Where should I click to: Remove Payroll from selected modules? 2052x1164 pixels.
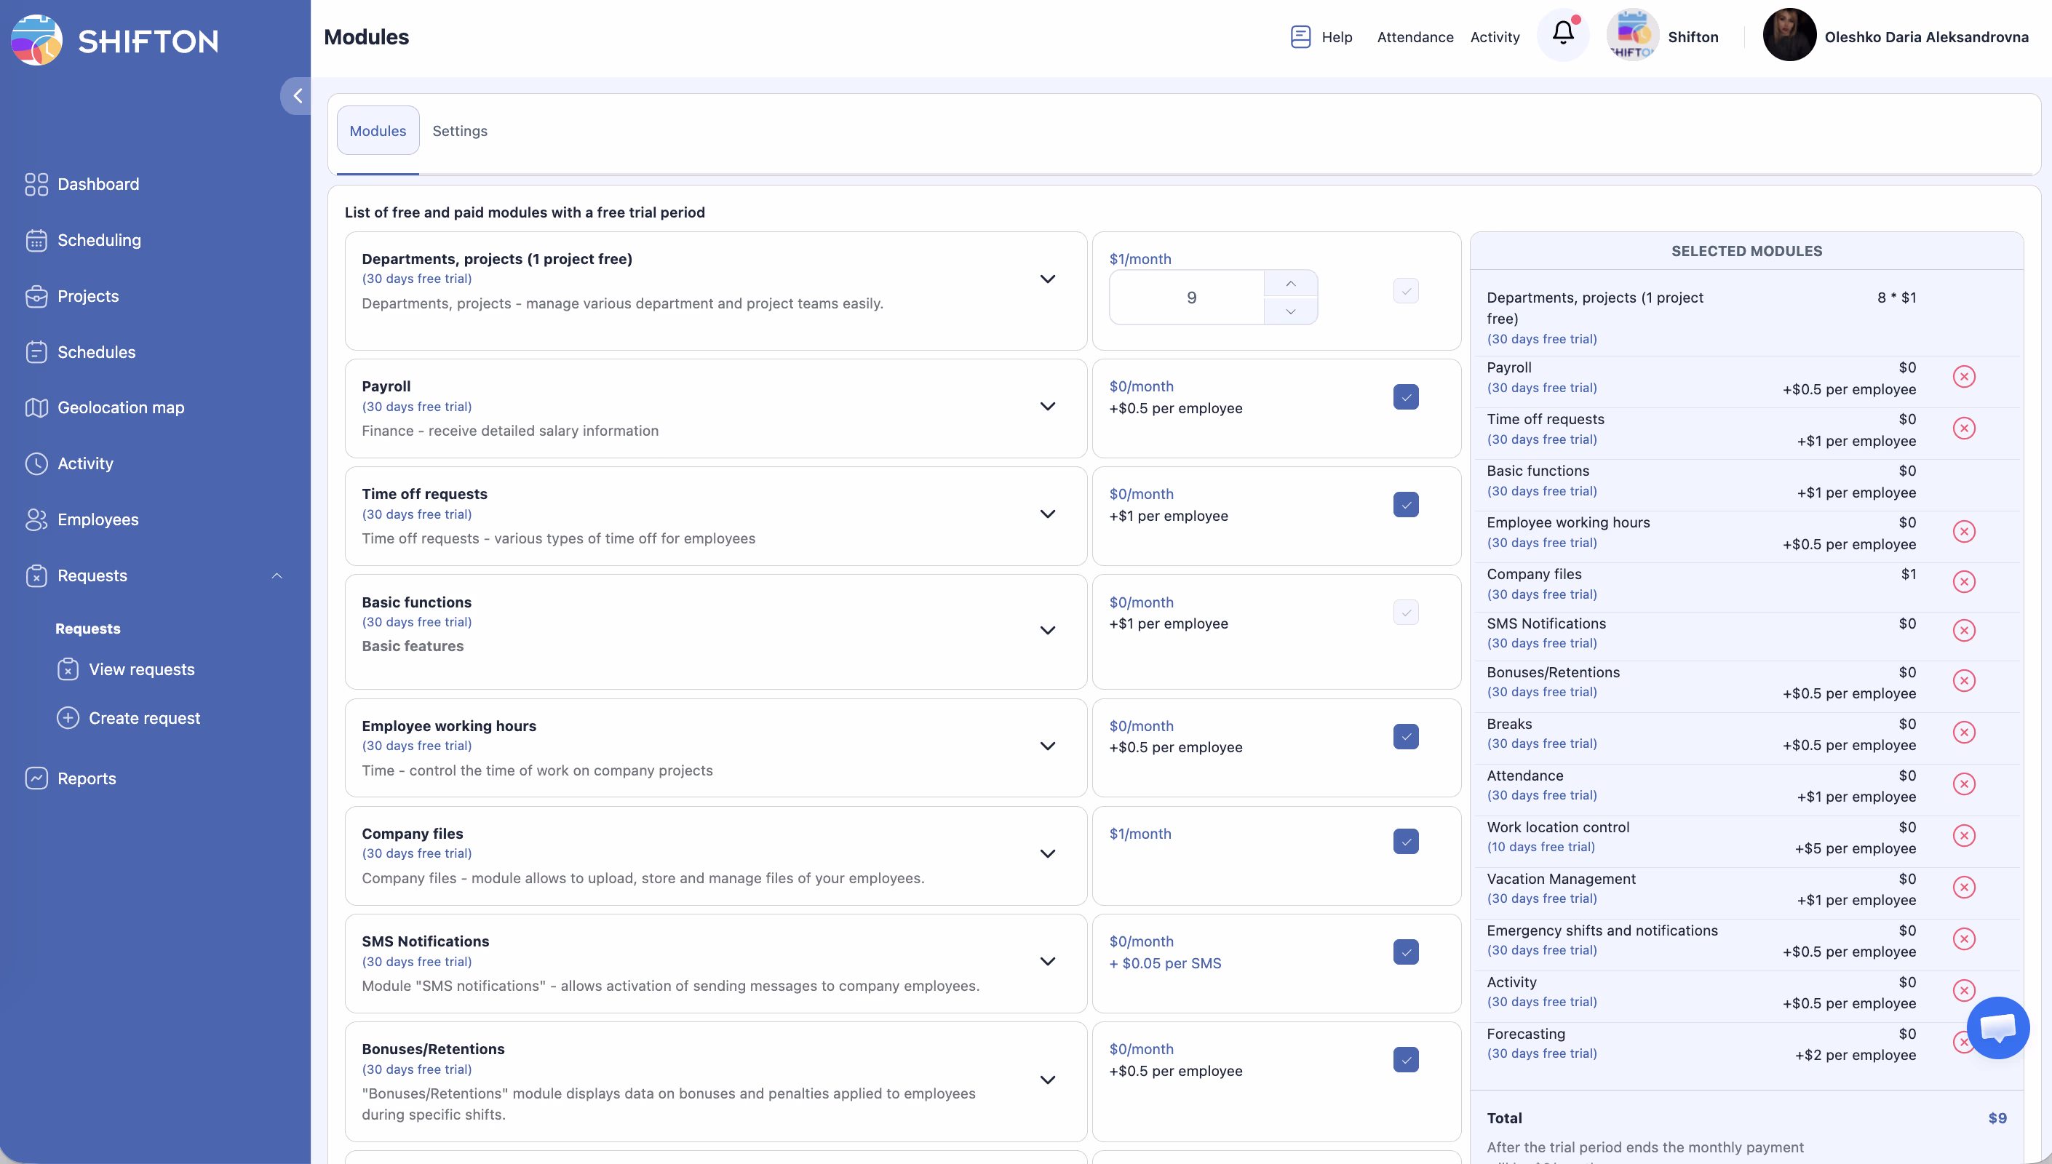pyautogui.click(x=1963, y=377)
